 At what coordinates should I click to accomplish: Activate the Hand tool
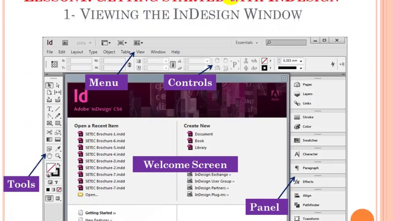click(49, 156)
